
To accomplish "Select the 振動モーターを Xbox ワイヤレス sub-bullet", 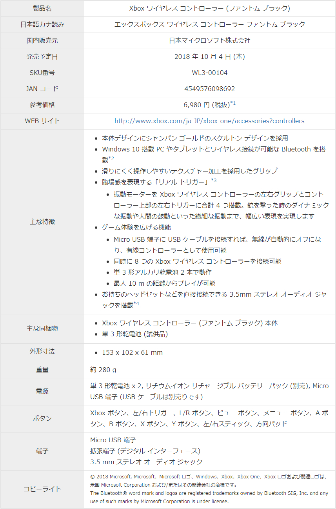I will point(222,205).
